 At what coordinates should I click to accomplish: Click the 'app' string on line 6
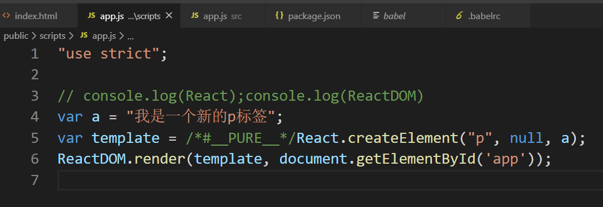(x=505, y=159)
